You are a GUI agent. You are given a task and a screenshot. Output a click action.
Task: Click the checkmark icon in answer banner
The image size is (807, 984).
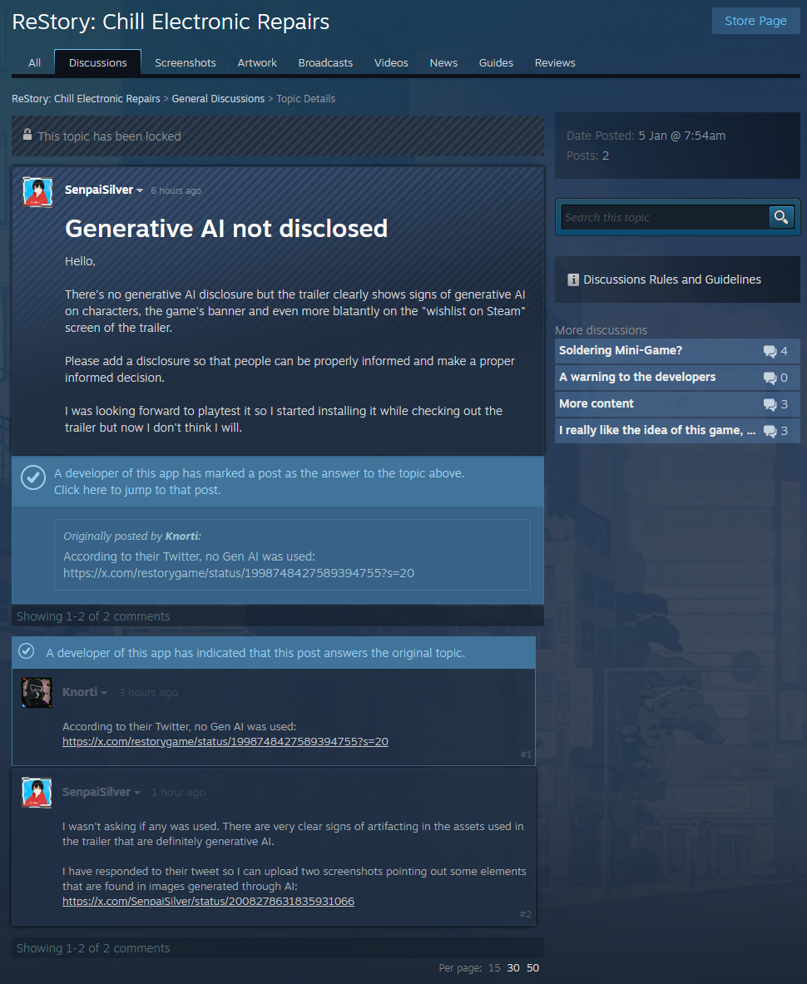pos(32,477)
